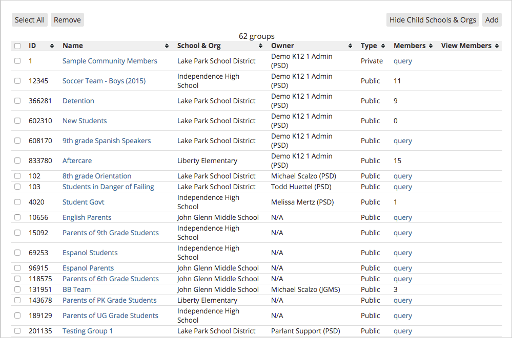
Task: Click the Name column header
Action: pyautogui.click(x=73, y=46)
